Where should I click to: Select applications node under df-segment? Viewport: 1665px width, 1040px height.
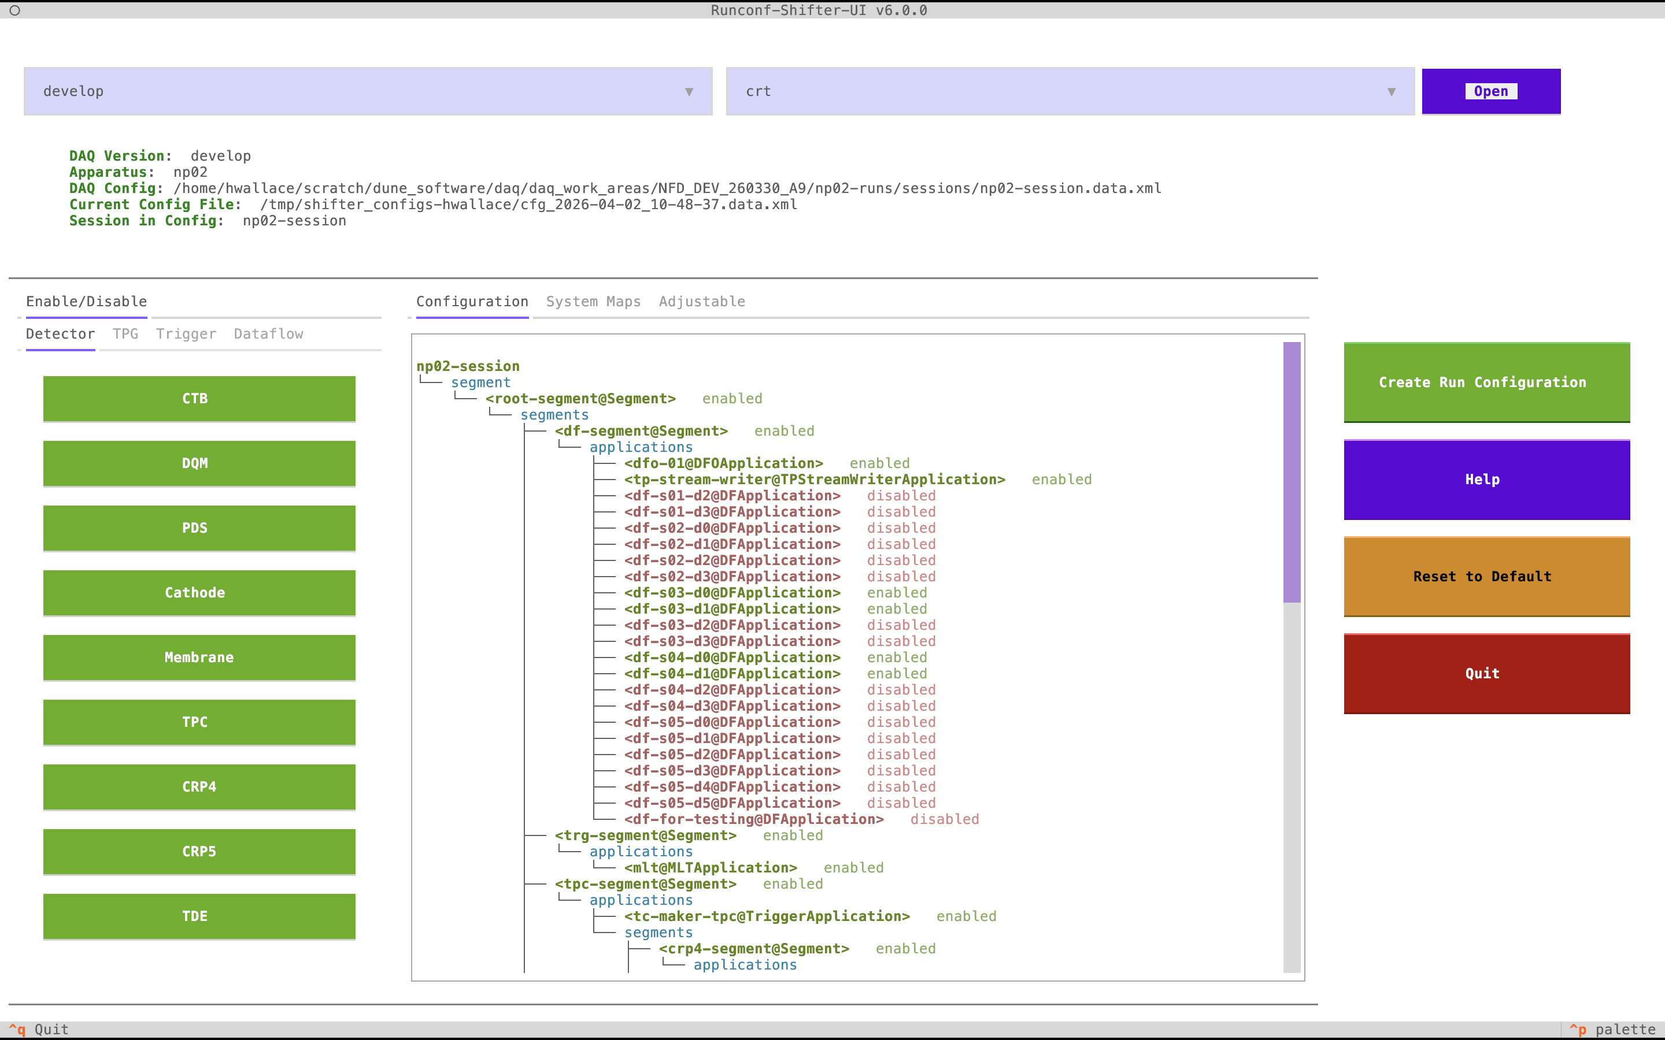click(641, 447)
